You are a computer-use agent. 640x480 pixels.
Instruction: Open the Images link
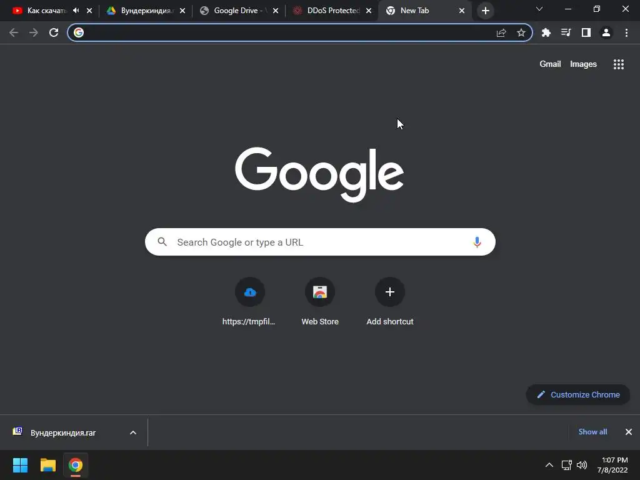coord(583,64)
